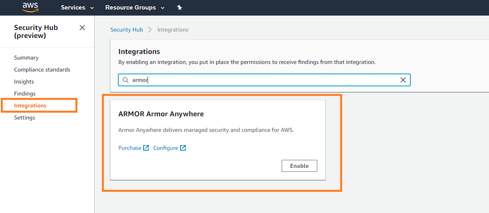Clear the armor search text
Screen dimensions: 489x213
pyautogui.click(x=403, y=80)
